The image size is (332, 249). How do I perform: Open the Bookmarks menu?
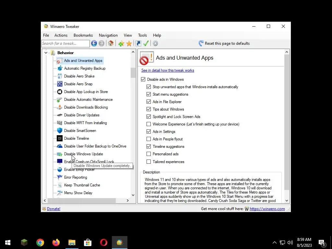point(83,35)
